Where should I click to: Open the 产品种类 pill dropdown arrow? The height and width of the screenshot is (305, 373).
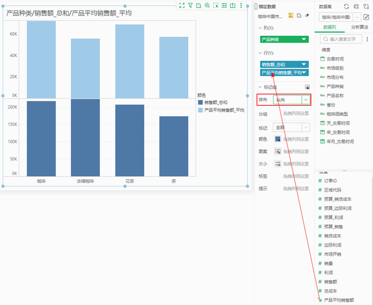(x=305, y=39)
